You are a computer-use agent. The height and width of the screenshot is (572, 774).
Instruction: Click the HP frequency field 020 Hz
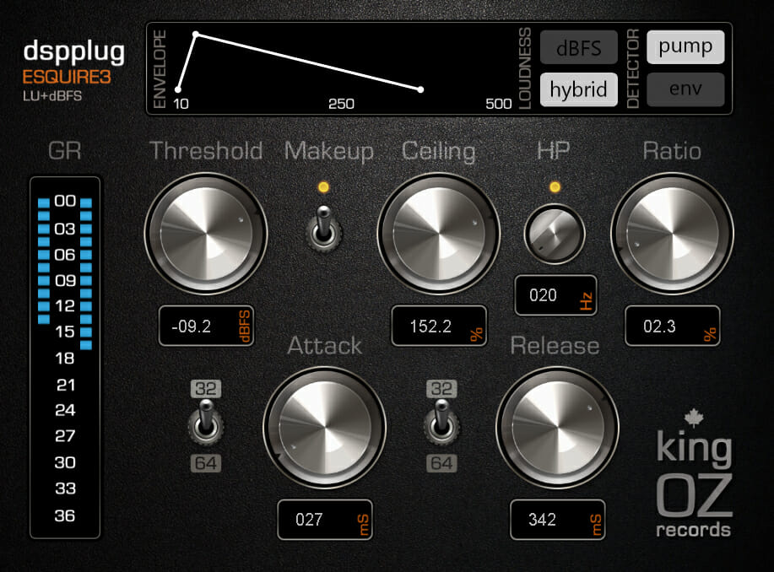(555, 295)
